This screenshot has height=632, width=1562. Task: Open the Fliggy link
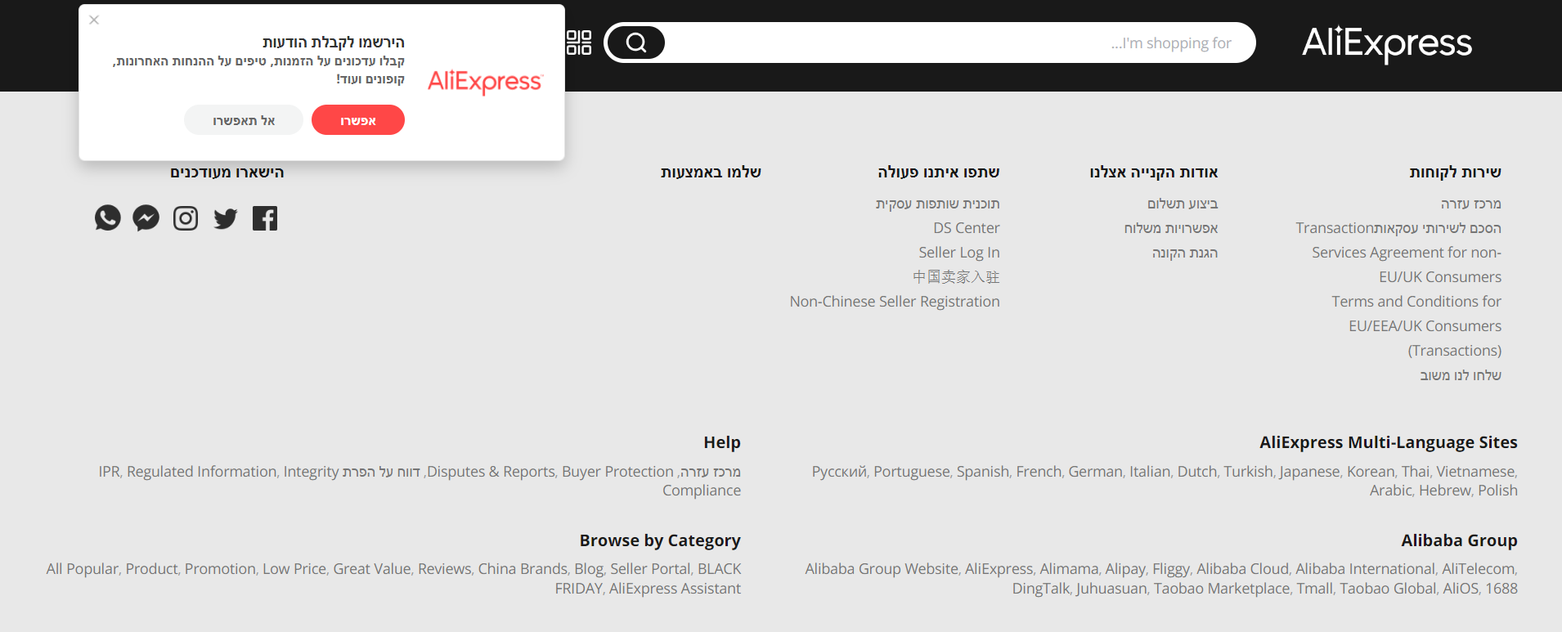click(1171, 569)
